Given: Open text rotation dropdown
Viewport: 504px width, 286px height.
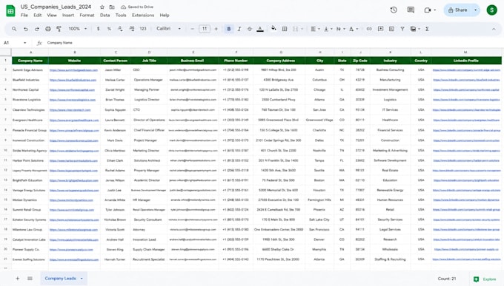Looking at the screenshot, I should point(354,29).
